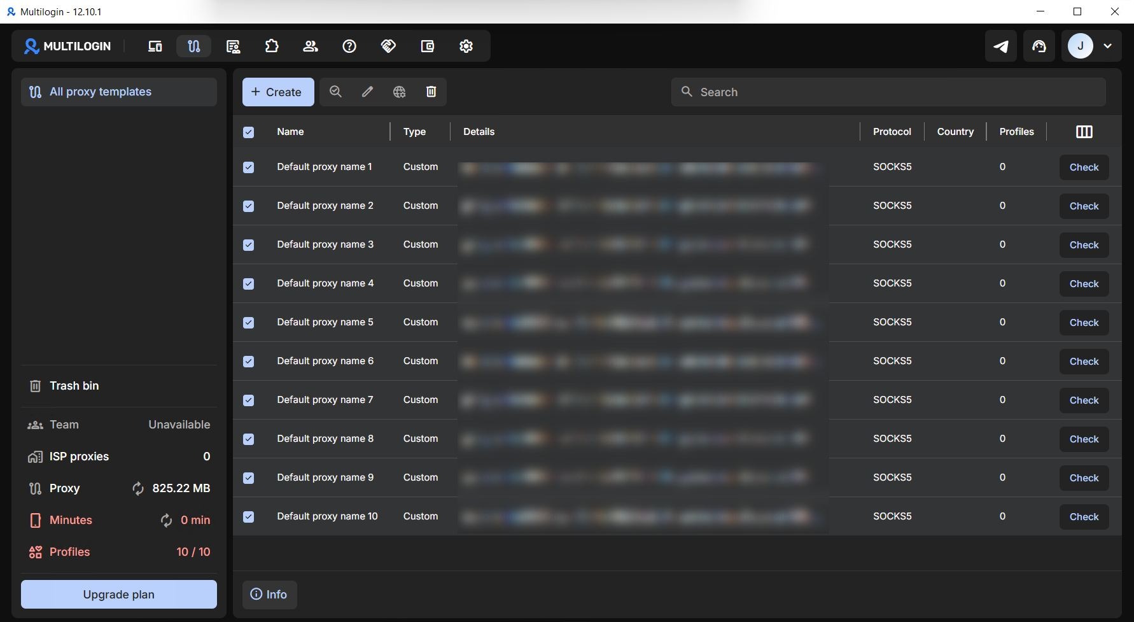Open ISP proxies in sidebar

119,456
